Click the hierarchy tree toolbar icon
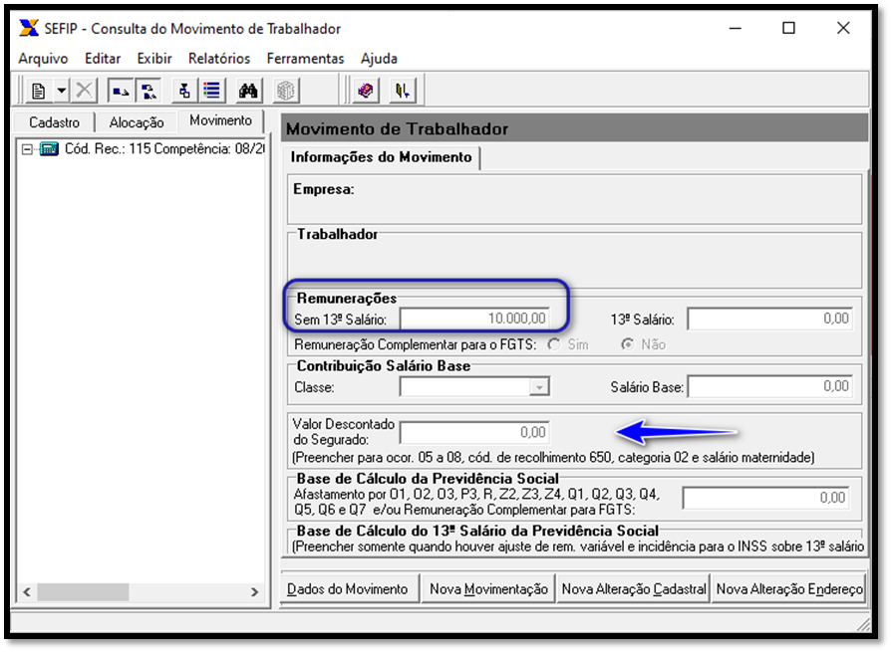This screenshot has width=891, height=652. [184, 91]
